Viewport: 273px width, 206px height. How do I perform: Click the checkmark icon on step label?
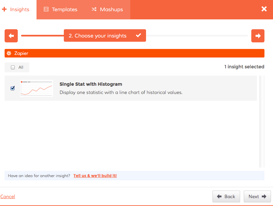(138, 35)
